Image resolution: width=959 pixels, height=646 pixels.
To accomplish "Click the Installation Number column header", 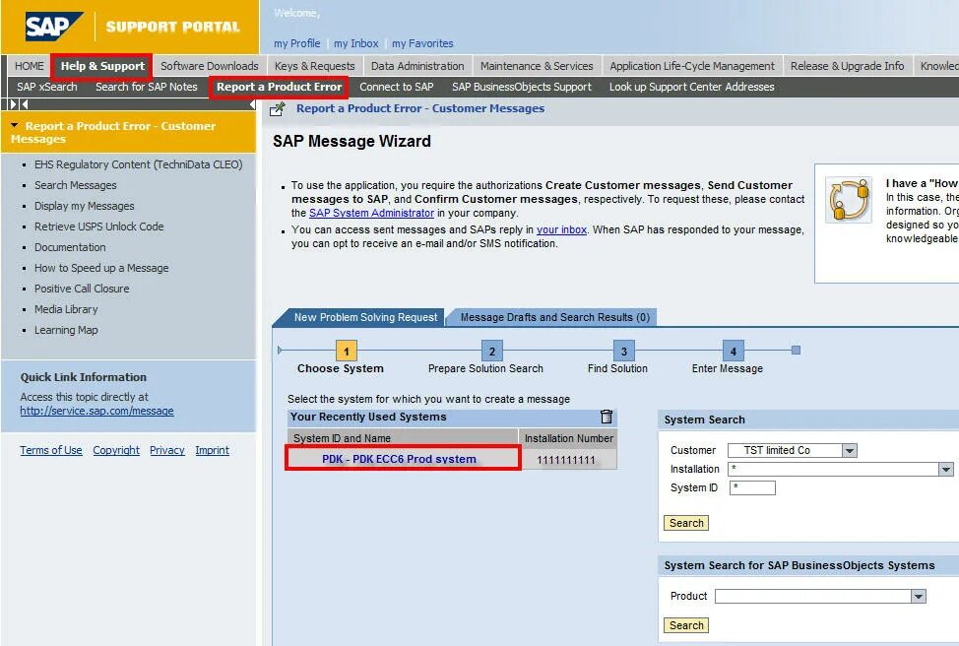I will pyautogui.click(x=568, y=438).
